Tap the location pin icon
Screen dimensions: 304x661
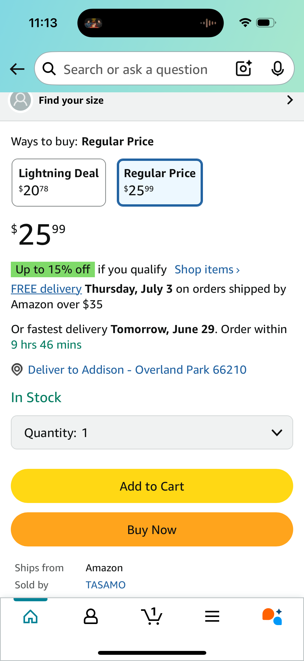click(17, 370)
